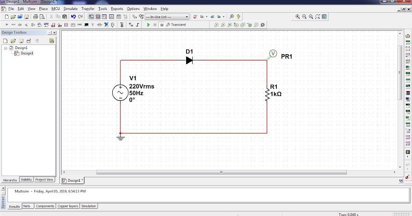
Task: Open the In-Use List dropdown
Action: (187, 16)
